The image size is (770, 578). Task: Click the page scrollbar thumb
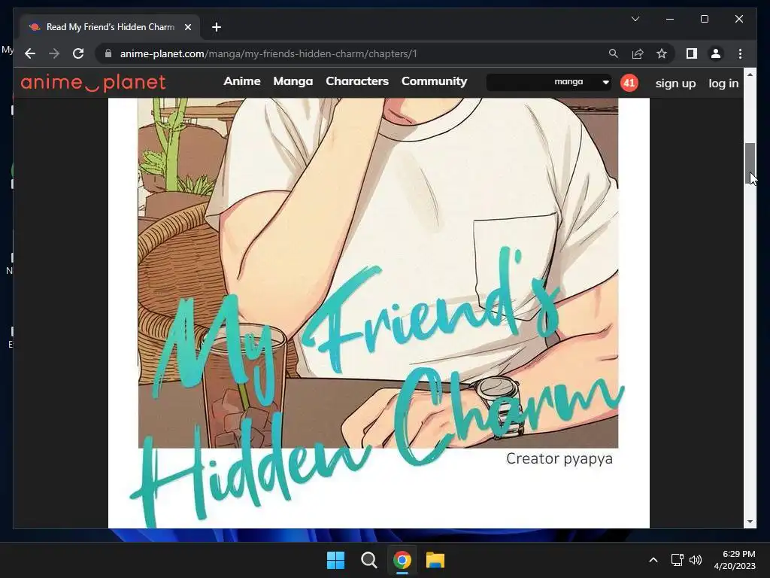coord(750,163)
